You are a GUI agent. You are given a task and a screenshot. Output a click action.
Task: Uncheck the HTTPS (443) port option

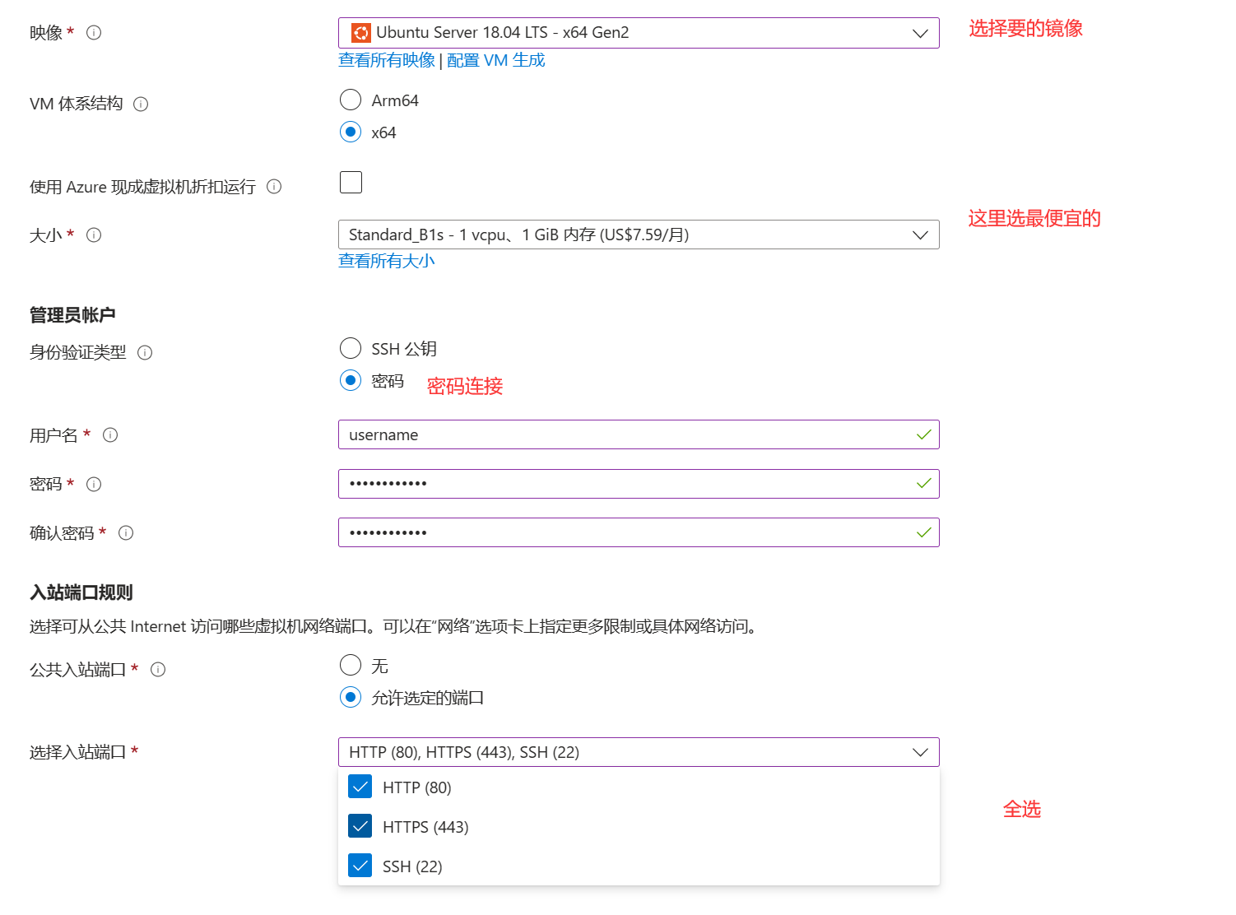[x=360, y=826]
